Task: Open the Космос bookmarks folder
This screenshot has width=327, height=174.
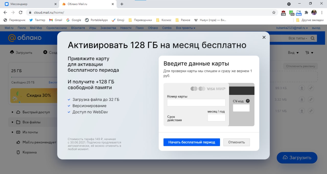Action: [164, 20]
